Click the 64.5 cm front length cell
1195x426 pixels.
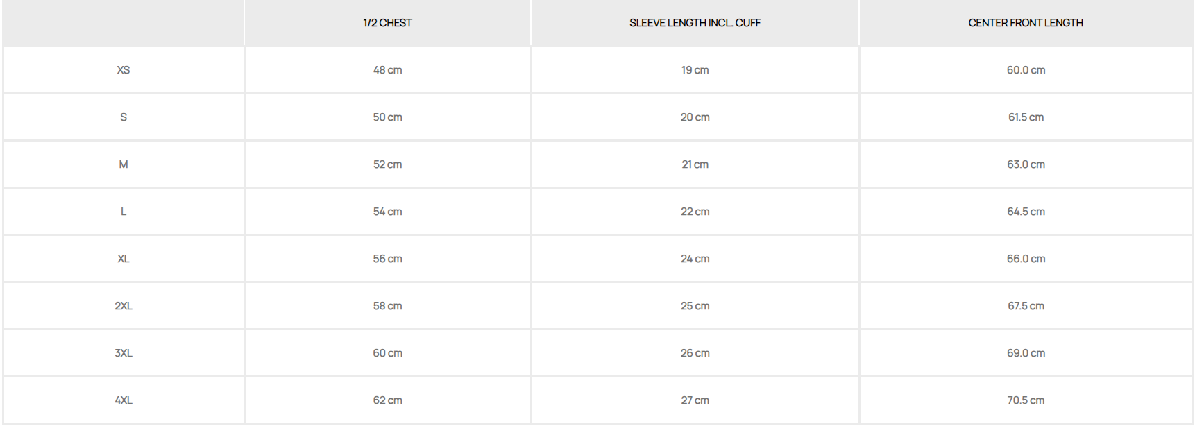[x=1026, y=212]
